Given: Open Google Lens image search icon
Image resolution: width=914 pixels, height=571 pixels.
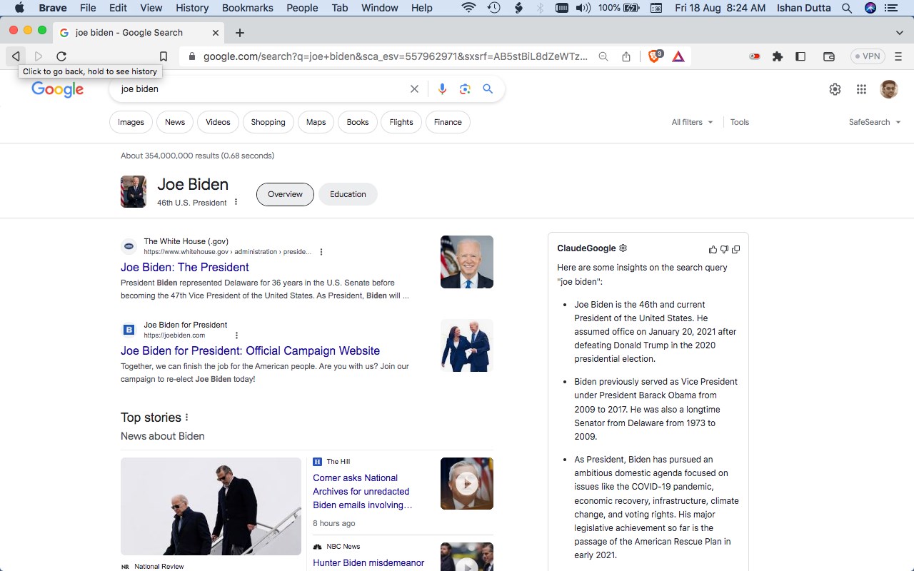Looking at the screenshot, I should click(x=465, y=89).
